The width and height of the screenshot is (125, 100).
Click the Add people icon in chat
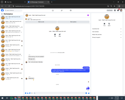(55, 34)
